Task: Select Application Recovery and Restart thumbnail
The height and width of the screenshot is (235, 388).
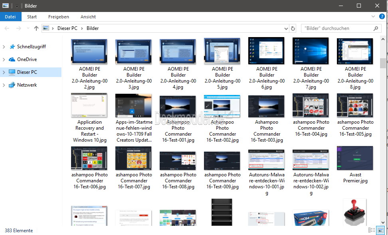Action: tap(89, 105)
